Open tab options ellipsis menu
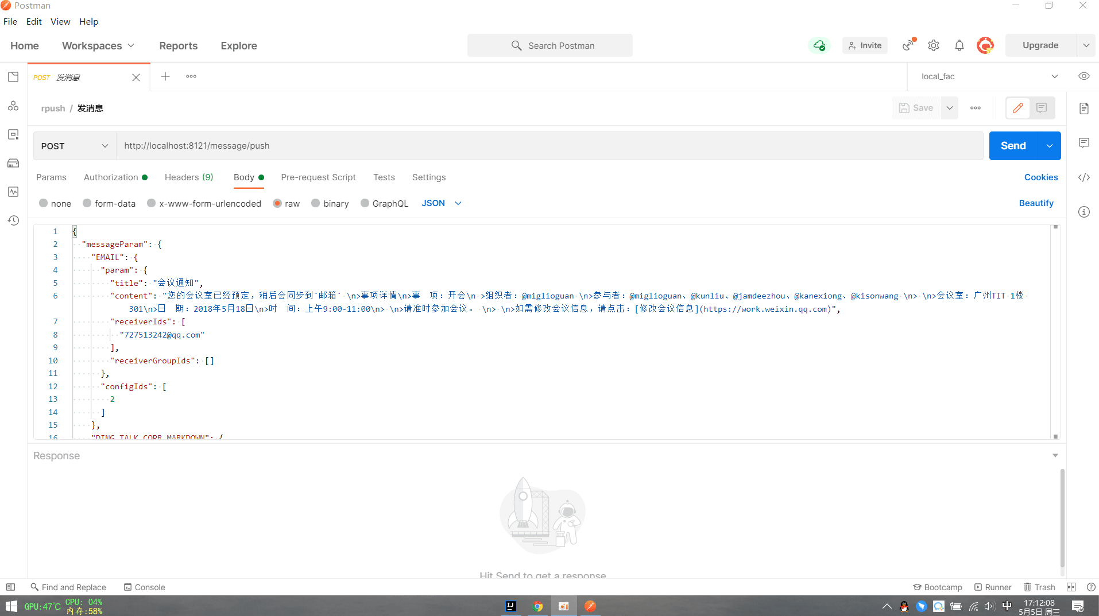The width and height of the screenshot is (1099, 616). pos(191,76)
